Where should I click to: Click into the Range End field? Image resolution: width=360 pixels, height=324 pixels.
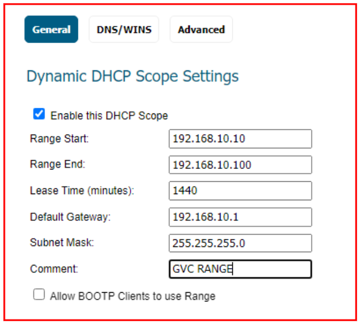pos(240,165)
